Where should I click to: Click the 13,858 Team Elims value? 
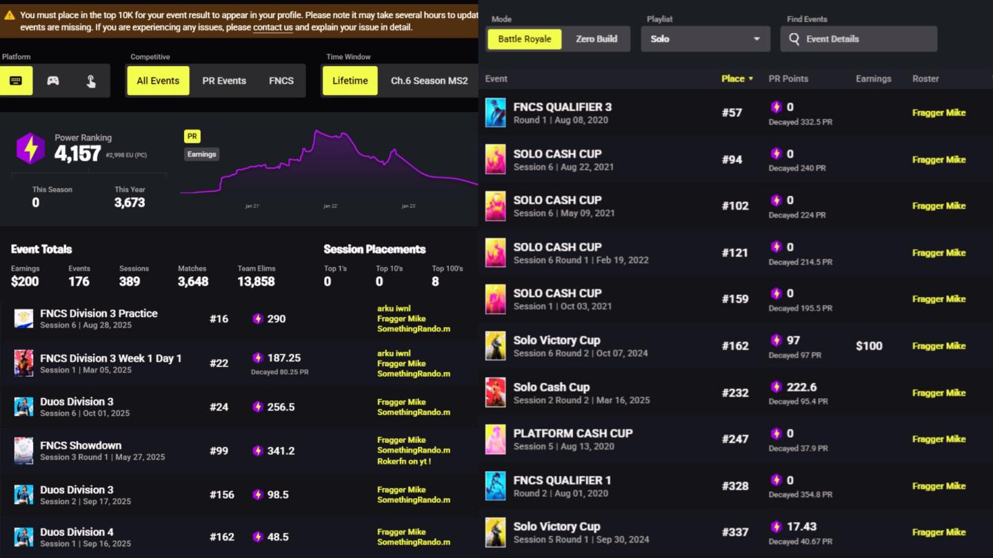[256, 281]
